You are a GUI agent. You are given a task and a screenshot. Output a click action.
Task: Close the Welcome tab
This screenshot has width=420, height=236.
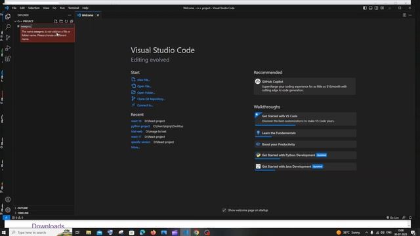[x=98, y=15]
